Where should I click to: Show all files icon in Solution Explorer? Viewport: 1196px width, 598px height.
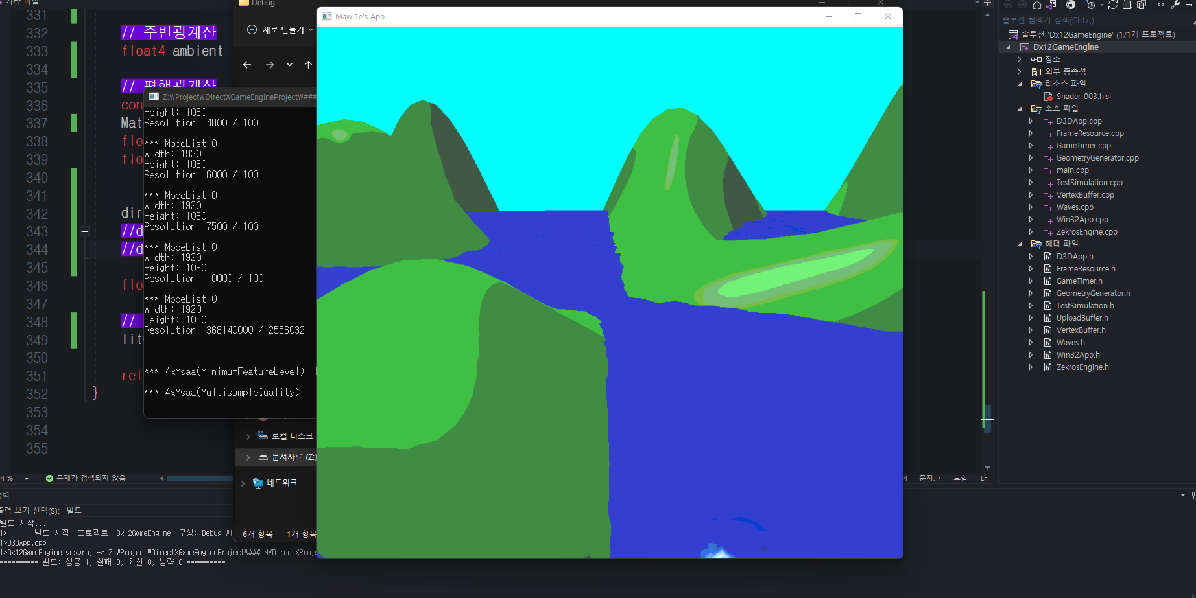[1142, 5]
